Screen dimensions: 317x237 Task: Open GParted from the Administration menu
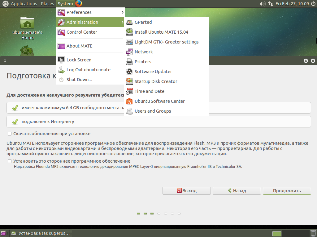coord(143,22)
